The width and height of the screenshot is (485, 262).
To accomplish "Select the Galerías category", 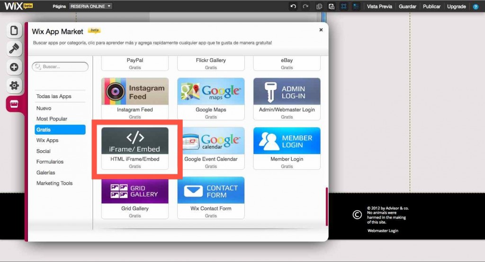I will 46,172.
